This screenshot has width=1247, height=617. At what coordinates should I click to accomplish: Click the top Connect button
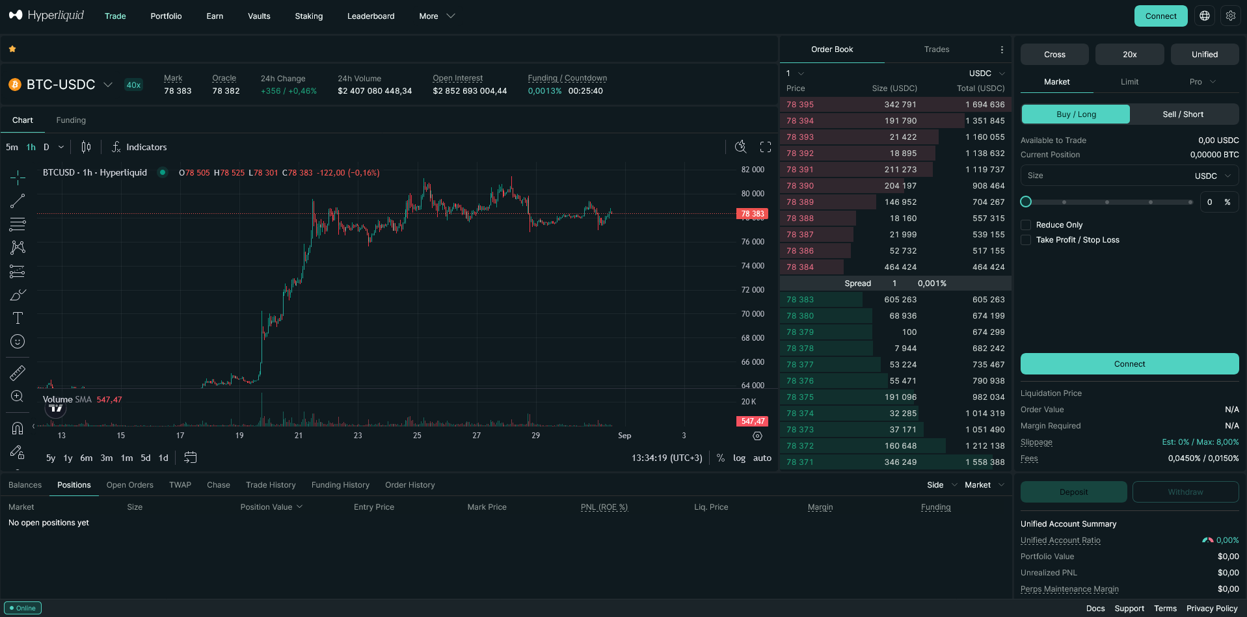pos(1161,16)
